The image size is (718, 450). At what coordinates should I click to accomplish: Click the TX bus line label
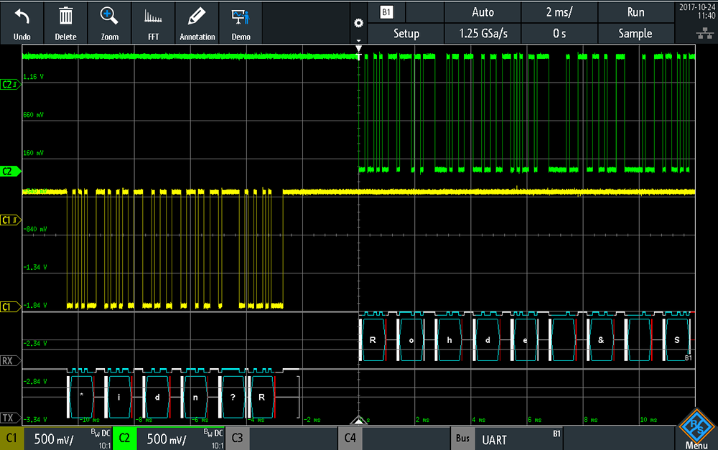(9, 418)
